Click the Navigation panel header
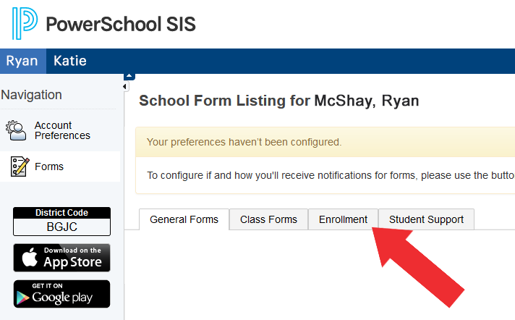Image resolution: width=515 pixels, height=320 pixels. [x=32, y=95]
